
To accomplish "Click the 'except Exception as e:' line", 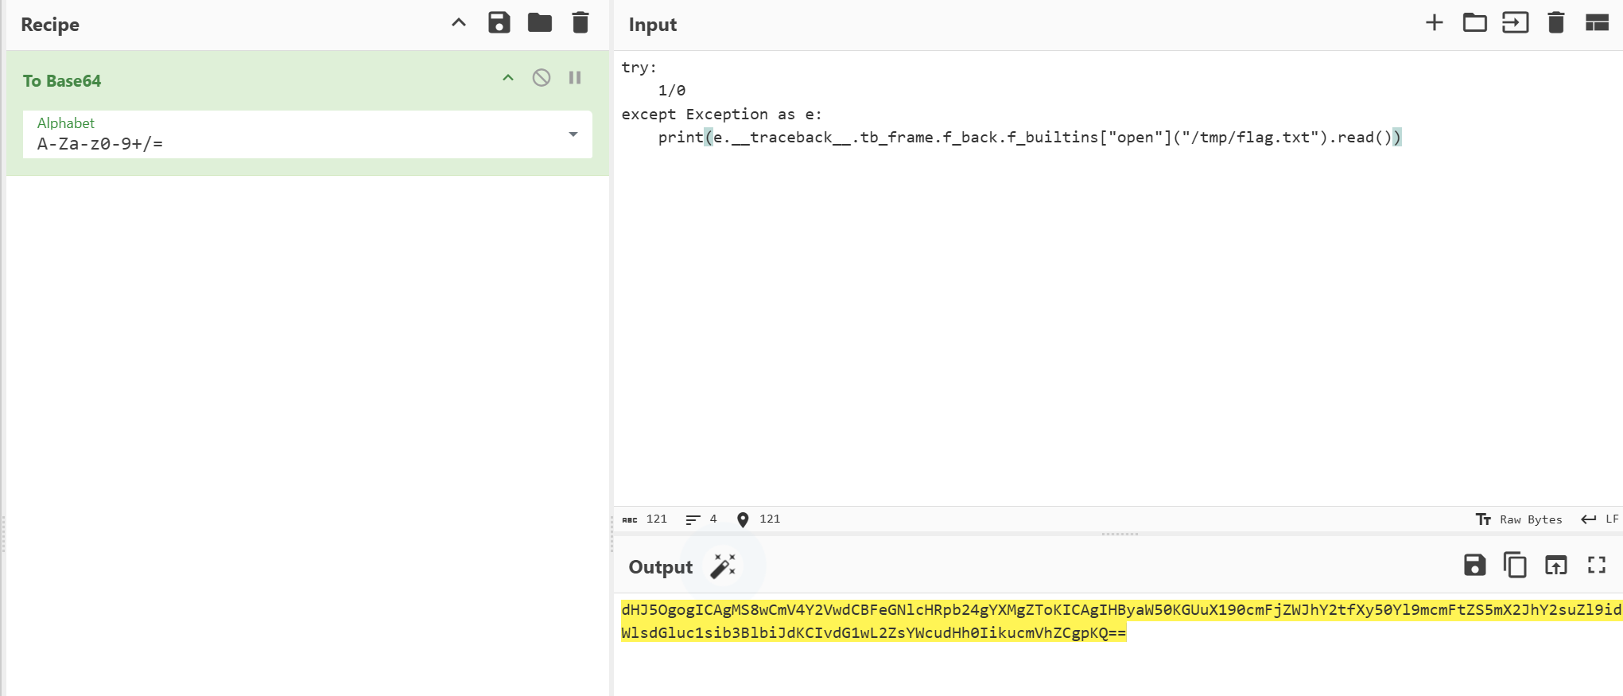I will tap(721, 115).
